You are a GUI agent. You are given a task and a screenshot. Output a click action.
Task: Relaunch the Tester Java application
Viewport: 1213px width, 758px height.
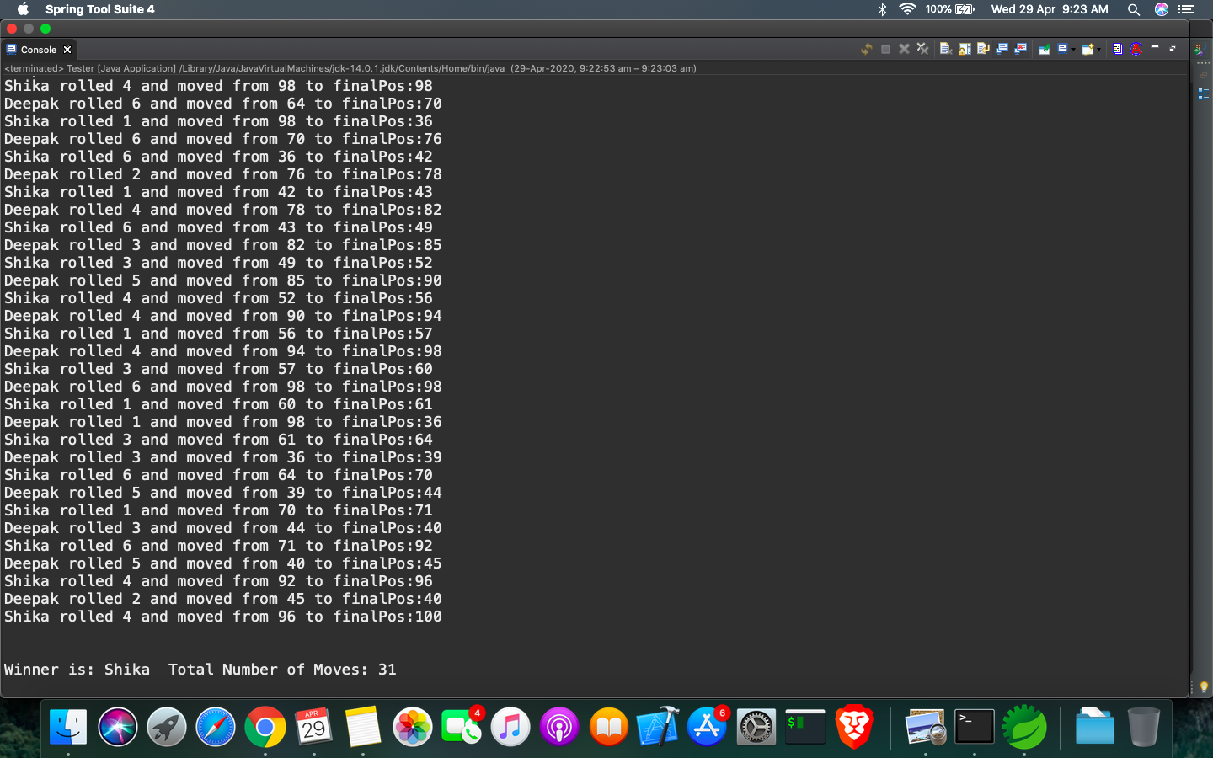pyautogui.click(x=866, y=49)
